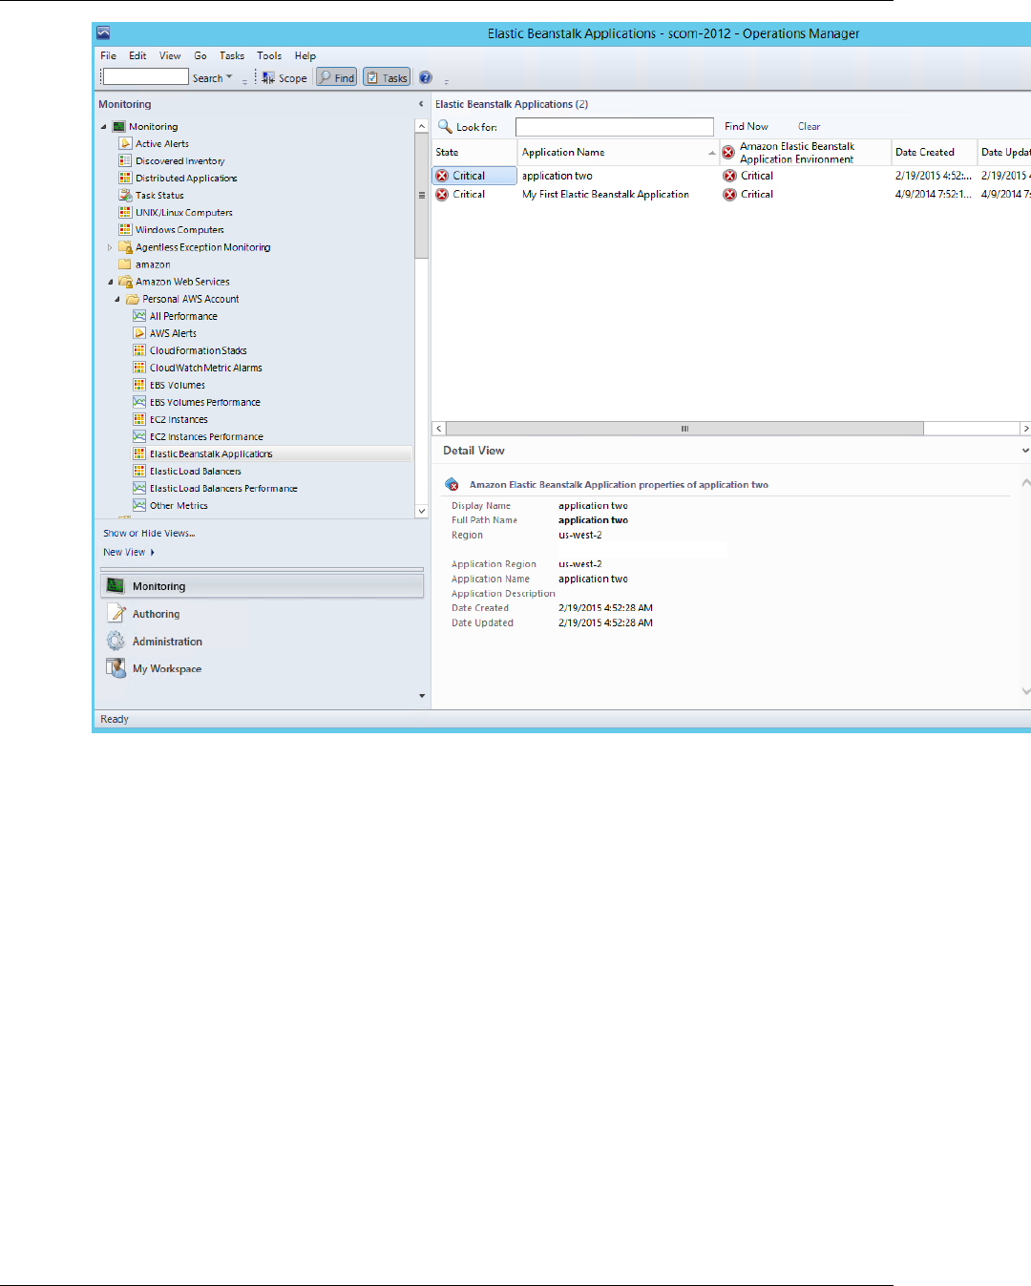Click the CloudWatch Metric Alarms icon
The width and height of the screenshot is (1031, 1286).
pos(139,368)
